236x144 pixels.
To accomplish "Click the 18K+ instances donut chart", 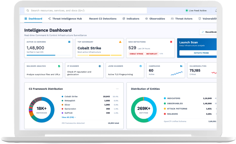I will click(x=42, y=110).
